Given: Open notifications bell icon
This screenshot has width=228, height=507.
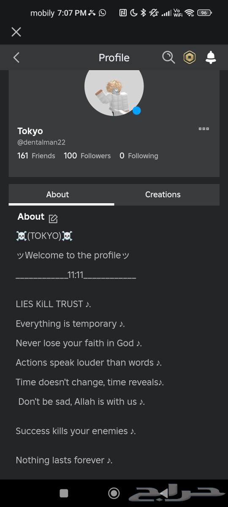Looking at the screenshot, I should tap(211, 57).
